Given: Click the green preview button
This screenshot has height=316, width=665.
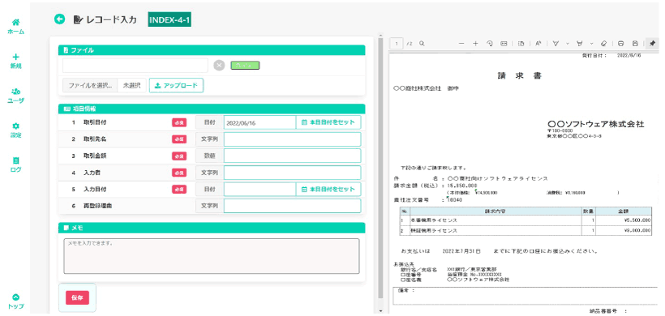Looking at the screenshot, I should [x=245, y=66].
